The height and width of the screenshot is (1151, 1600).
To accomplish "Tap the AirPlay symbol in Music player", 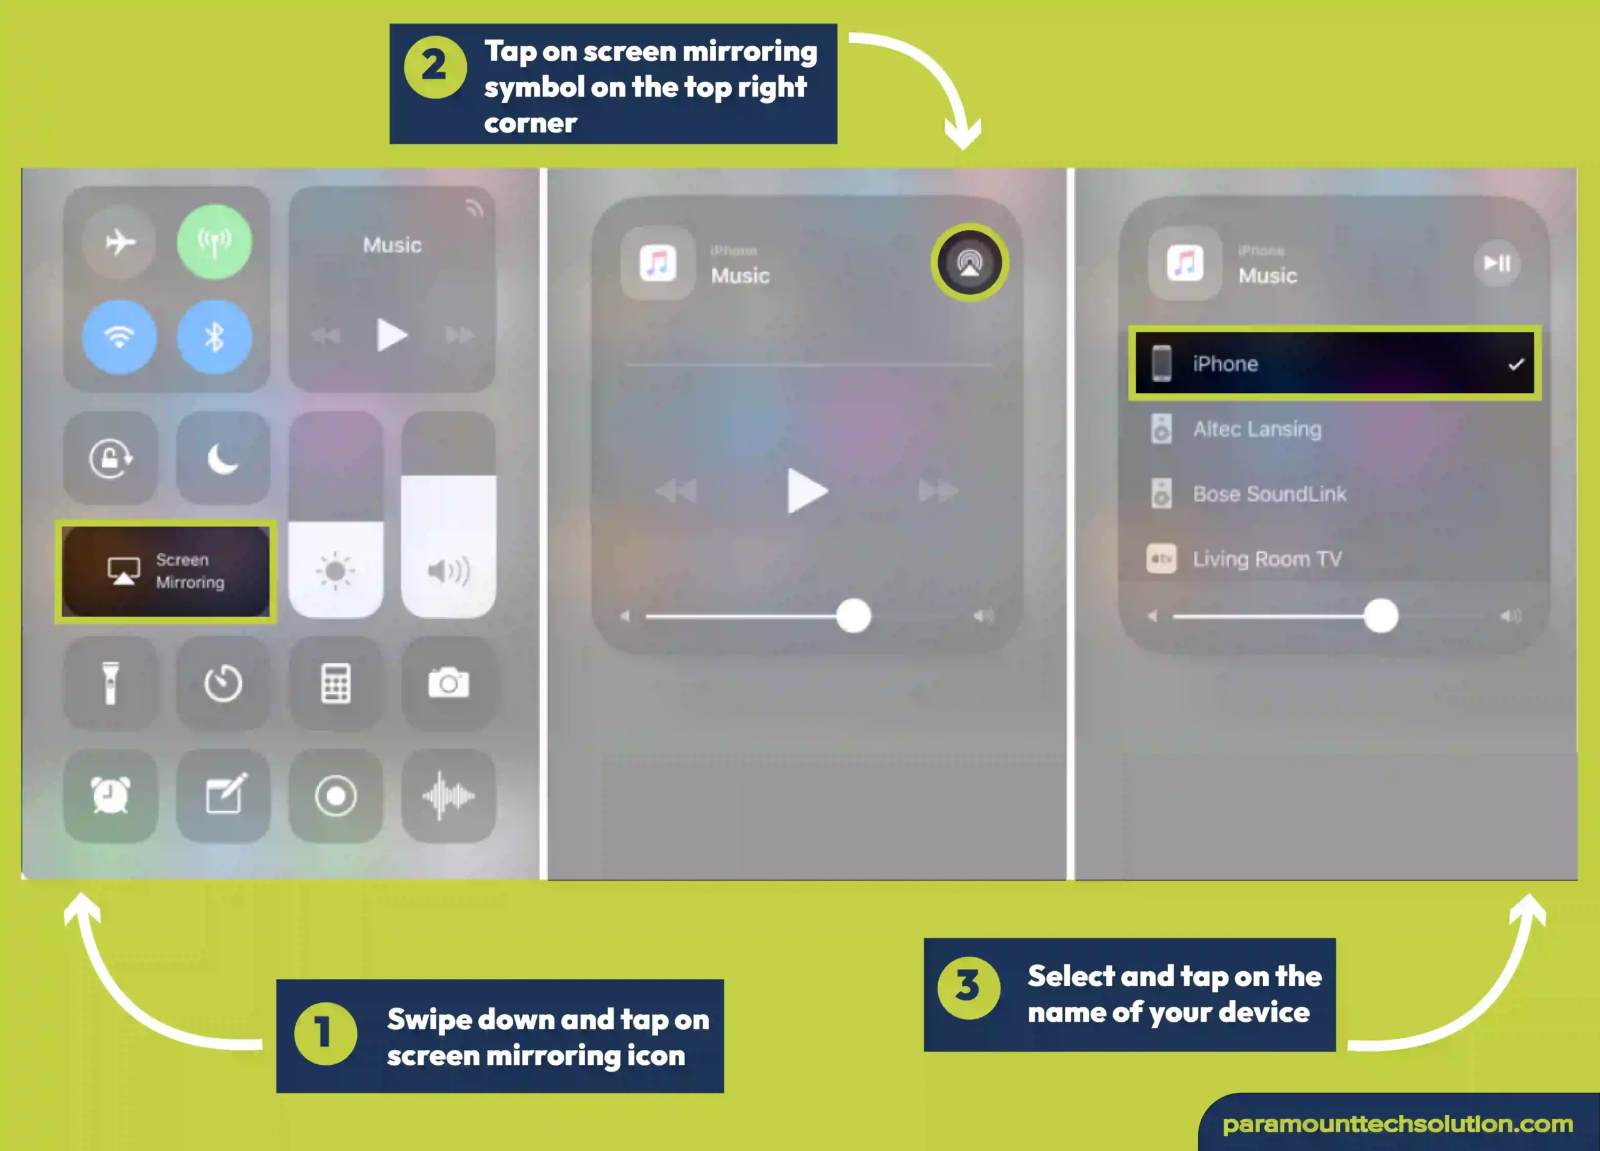I will tap(969, 262).
